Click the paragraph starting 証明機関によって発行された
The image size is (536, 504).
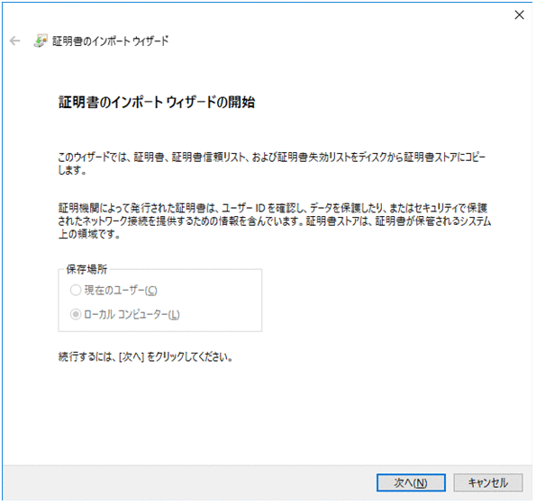point(275,220)
